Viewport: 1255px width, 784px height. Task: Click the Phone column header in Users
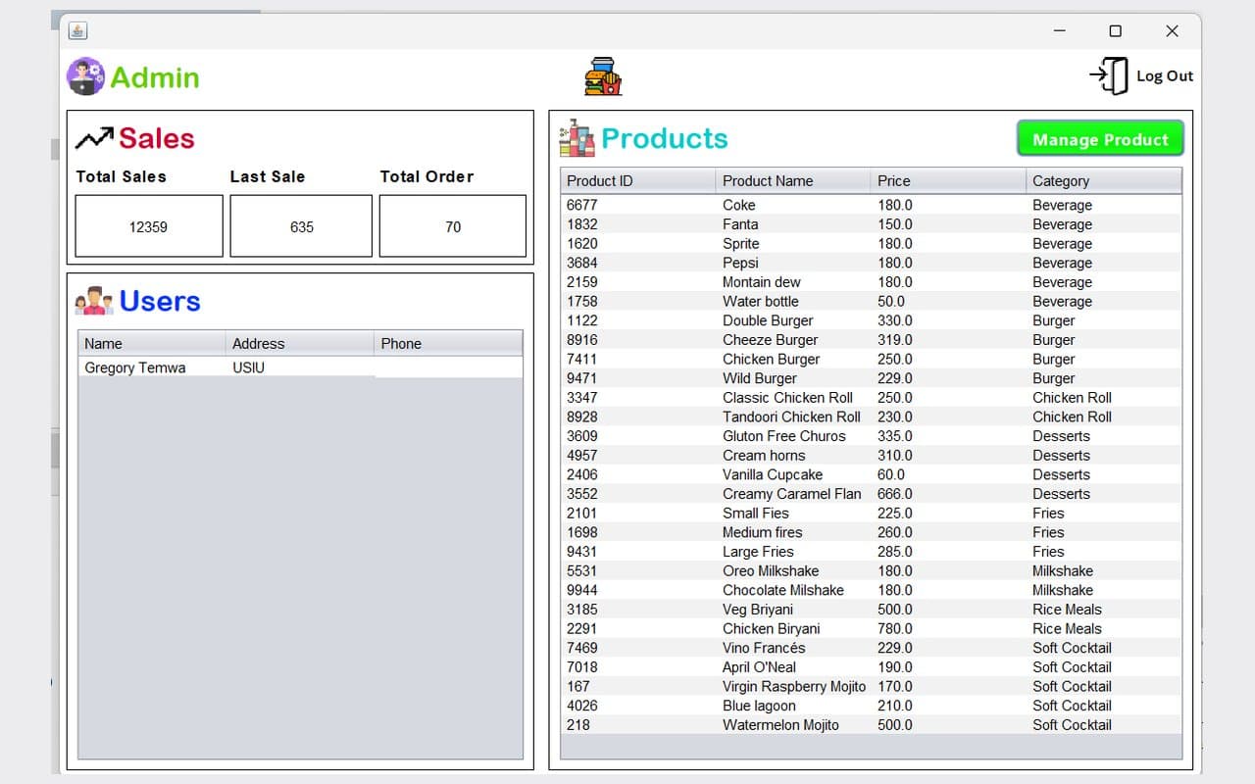(x=448, y=343)
